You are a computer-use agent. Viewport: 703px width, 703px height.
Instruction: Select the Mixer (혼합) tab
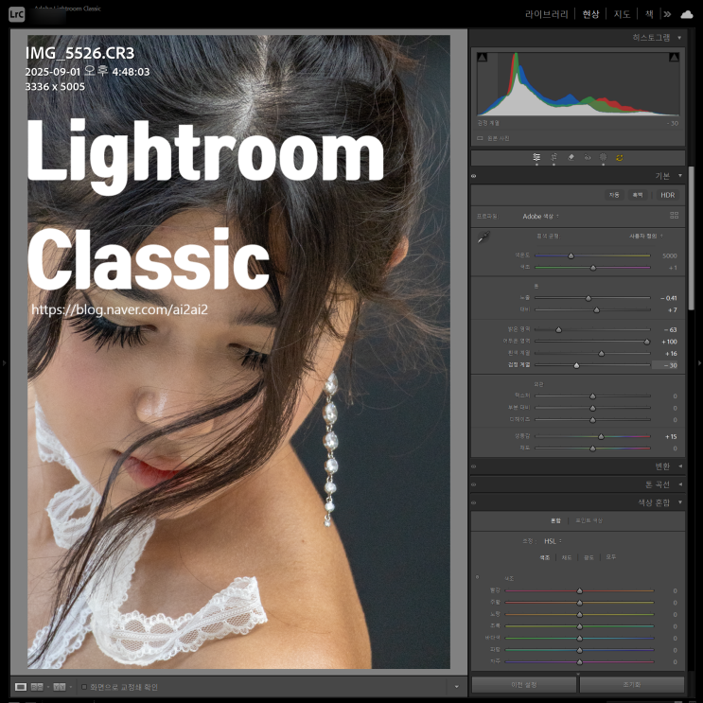[555, 520]
